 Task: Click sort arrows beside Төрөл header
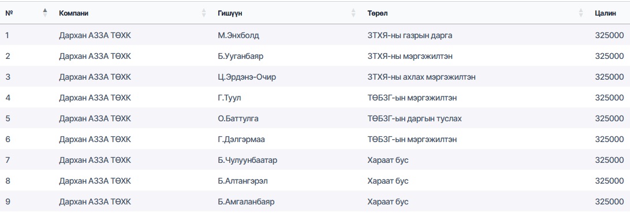580,13
